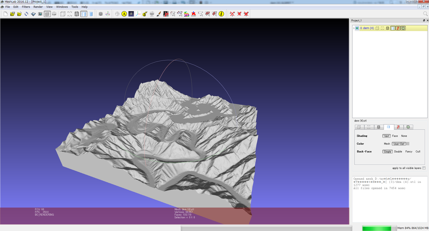Image resolution: width=429 pixels, height=231 pixels.
Task: Expand the dem (4) layer tree arrow
Action: tap(354, 28)
